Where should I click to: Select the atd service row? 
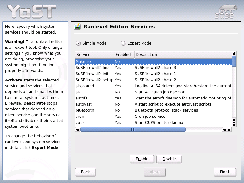[x=153, y=92]
